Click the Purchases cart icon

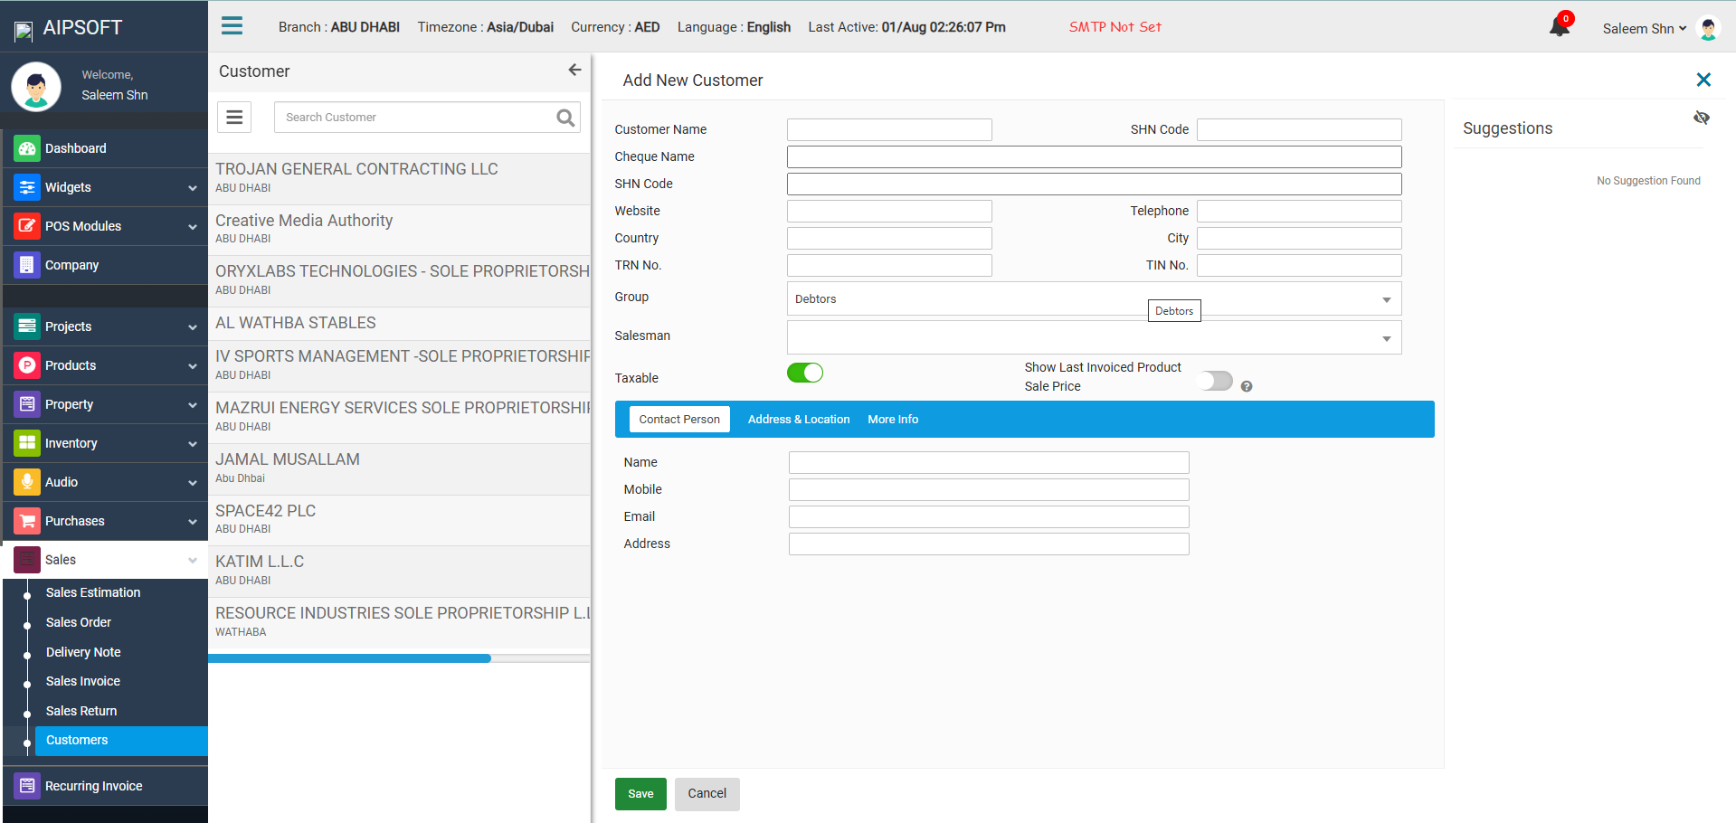tap(27, 521)
